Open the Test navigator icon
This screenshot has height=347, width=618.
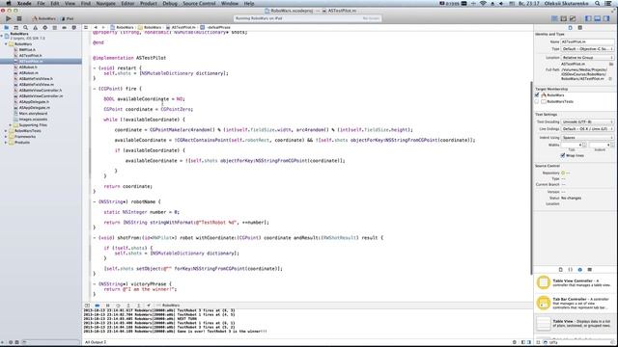click(45, 28)
